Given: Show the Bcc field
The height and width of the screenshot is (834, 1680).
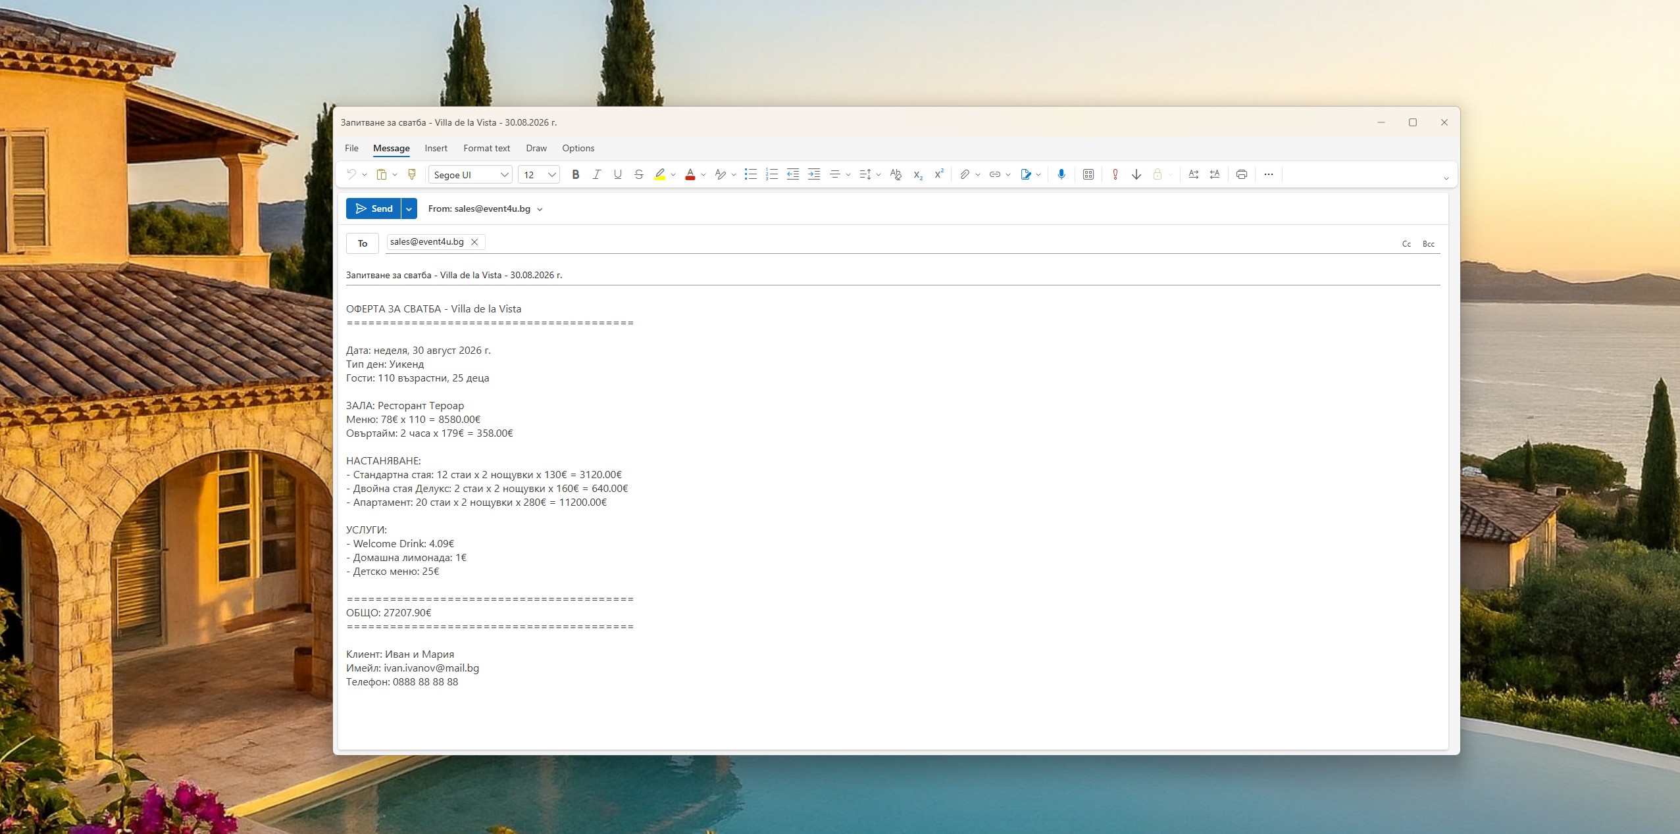Looking at the screenshot, I should (1429, 244).
